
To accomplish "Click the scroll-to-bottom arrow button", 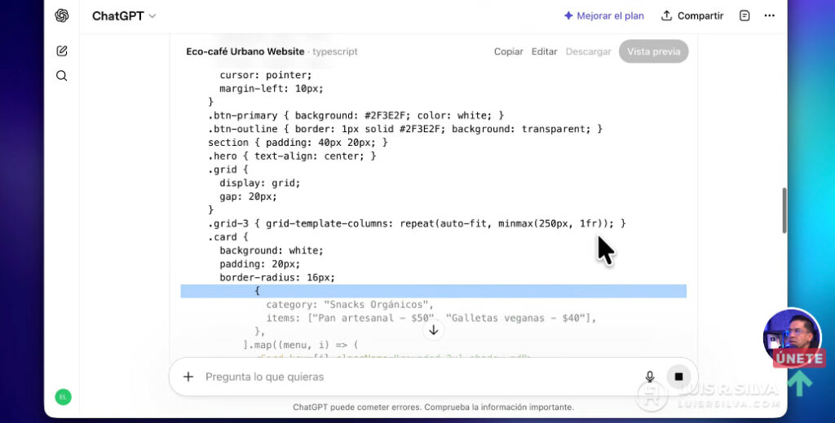I will [x=434, y=330].
